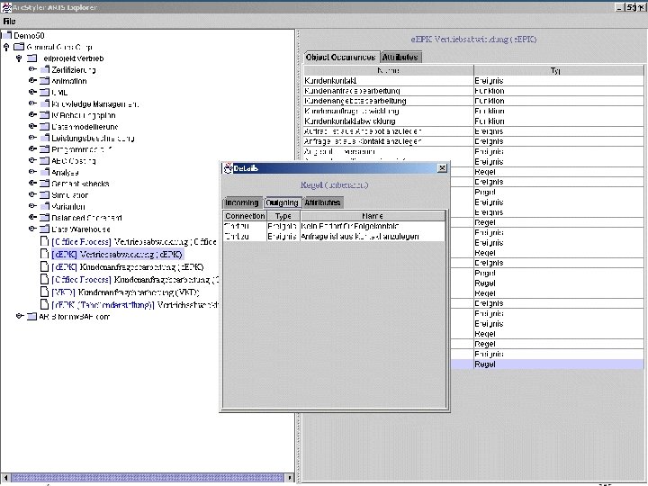Click document icon of [eEPK (Tabellendarstellung)] model
Screen dimensions: 648x486
(x=45, y=304)
